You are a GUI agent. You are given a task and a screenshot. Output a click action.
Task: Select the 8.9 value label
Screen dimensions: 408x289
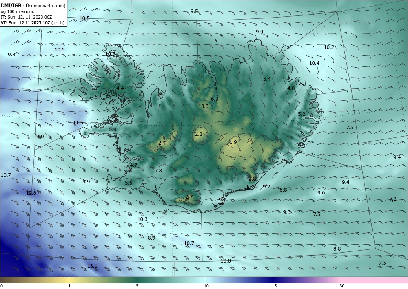151,238
